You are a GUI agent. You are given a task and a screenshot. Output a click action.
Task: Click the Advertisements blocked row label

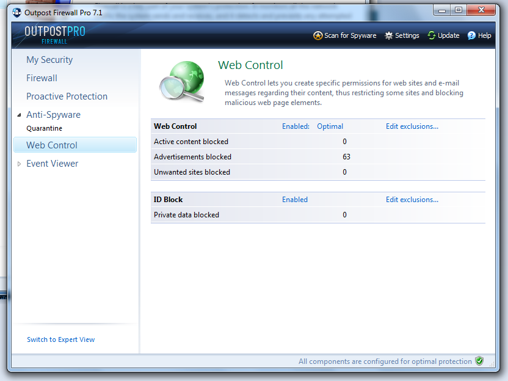pos(192,157)
